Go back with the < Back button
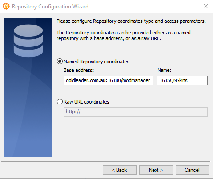 [120, 170]
